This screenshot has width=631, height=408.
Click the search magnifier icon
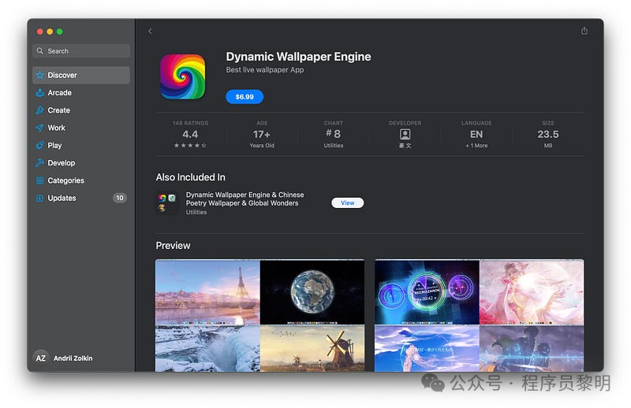[x=40, y=51]
